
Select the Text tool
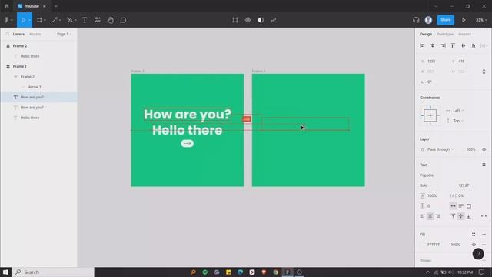pos(85,20)
